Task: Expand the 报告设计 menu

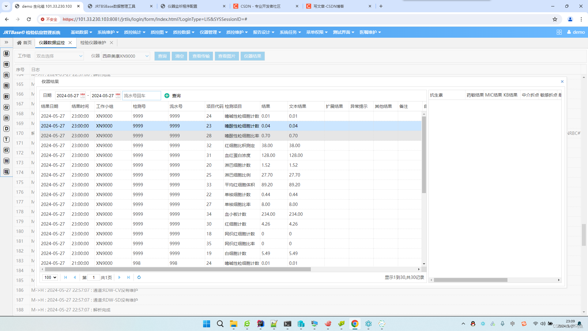Action: (x=264, y=32)
